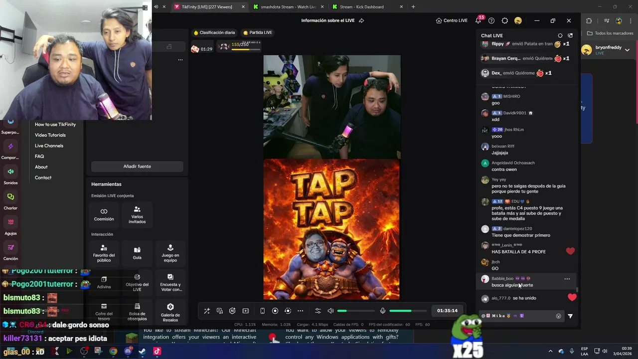Send the chat message with arrow icon
The width and height of the screenshot is (638, 359).
click(x=570, y=316)
